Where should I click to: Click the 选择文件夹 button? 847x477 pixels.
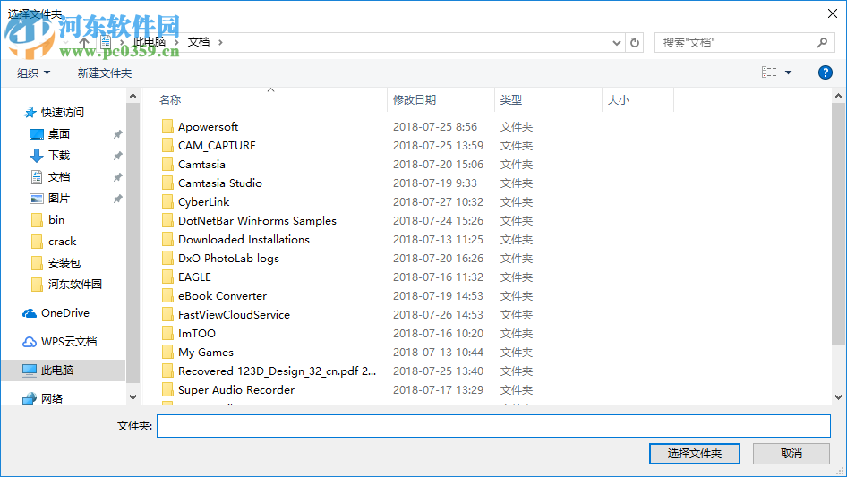[694, 453]
